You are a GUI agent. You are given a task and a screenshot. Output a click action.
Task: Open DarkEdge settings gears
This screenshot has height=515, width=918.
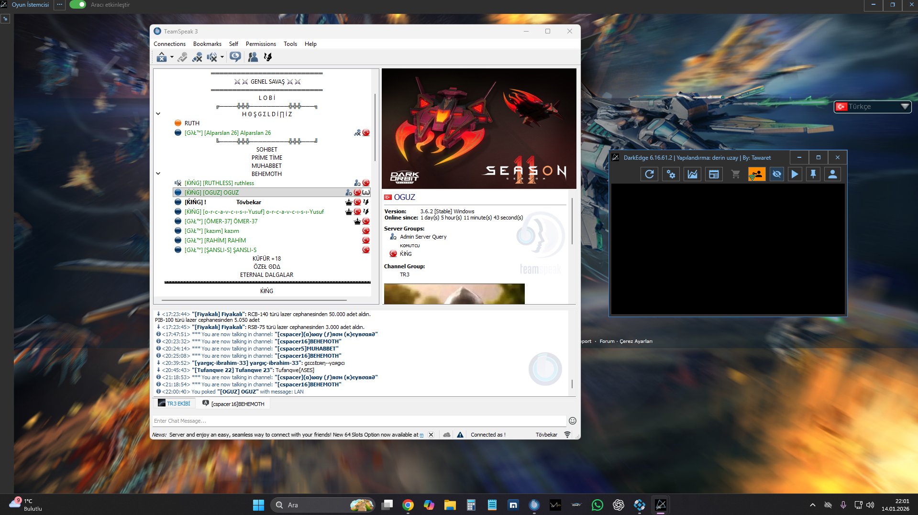click(x=671, y=174)
